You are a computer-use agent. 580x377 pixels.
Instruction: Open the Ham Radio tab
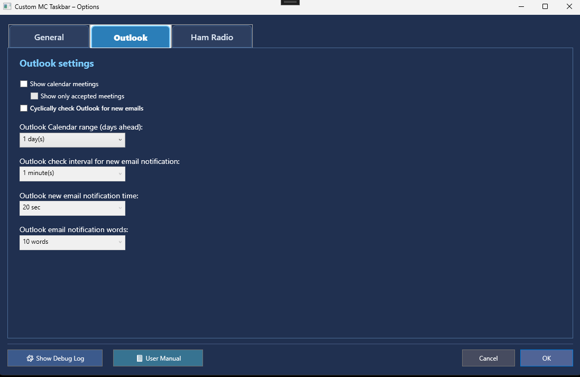[212, 37]
